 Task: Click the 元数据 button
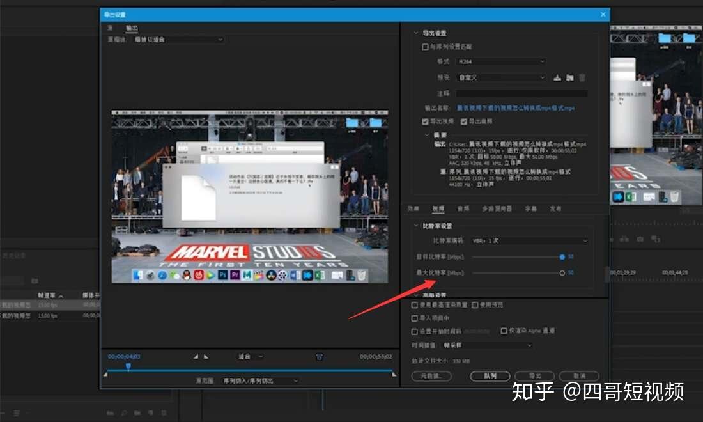coord(431,376)
